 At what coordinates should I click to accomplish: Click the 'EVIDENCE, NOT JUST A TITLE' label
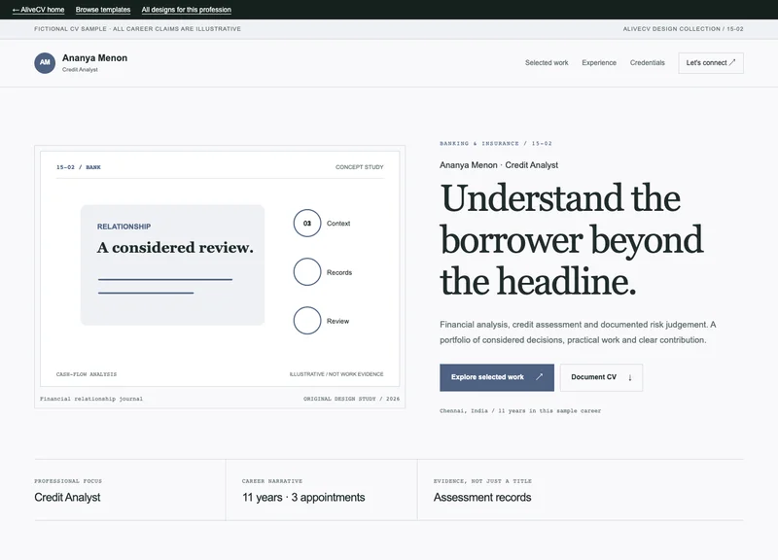482,481
